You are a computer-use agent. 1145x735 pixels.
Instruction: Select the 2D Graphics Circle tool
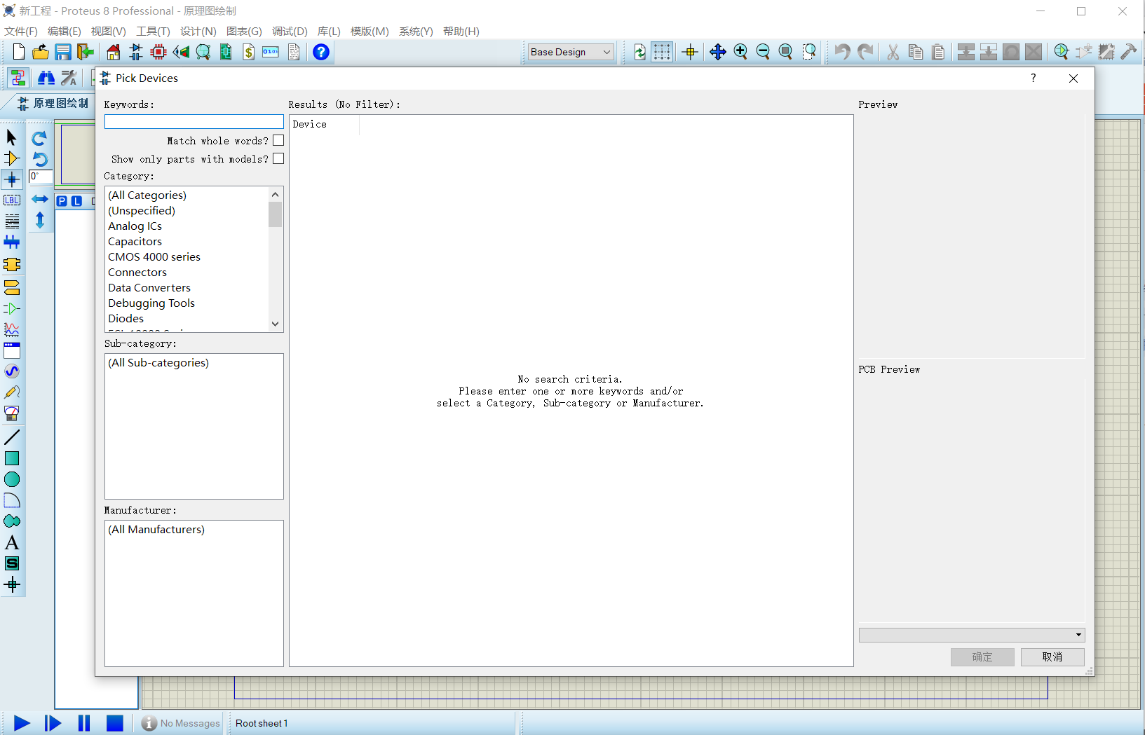[x=12, y=479]
